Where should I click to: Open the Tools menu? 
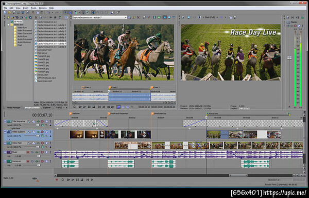tap(33, 8)
